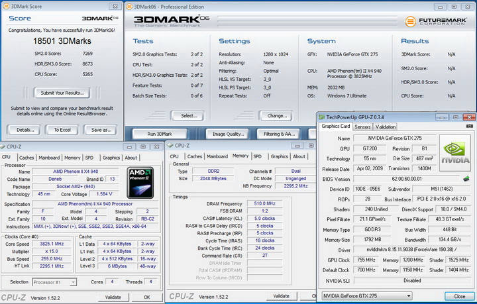Image resolution: width=477 pixels, height=304 pixels.
Task: Click the To Excel button
Action: click(x=62, y=130)
